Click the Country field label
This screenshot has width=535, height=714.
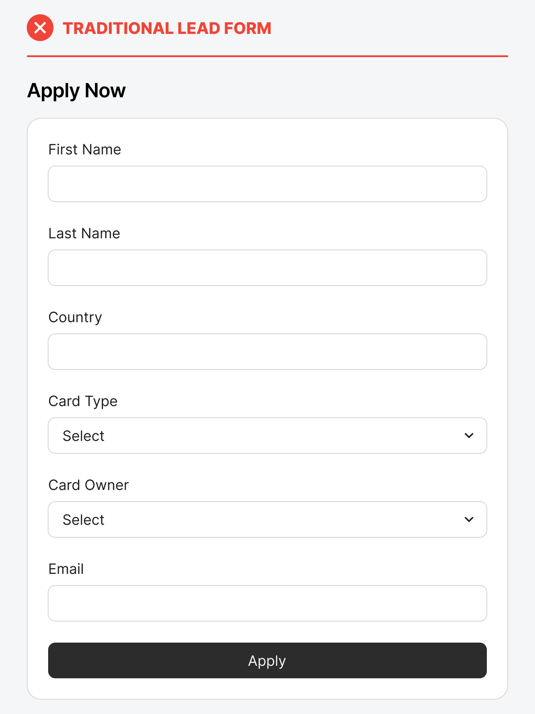tap(75, 317)
